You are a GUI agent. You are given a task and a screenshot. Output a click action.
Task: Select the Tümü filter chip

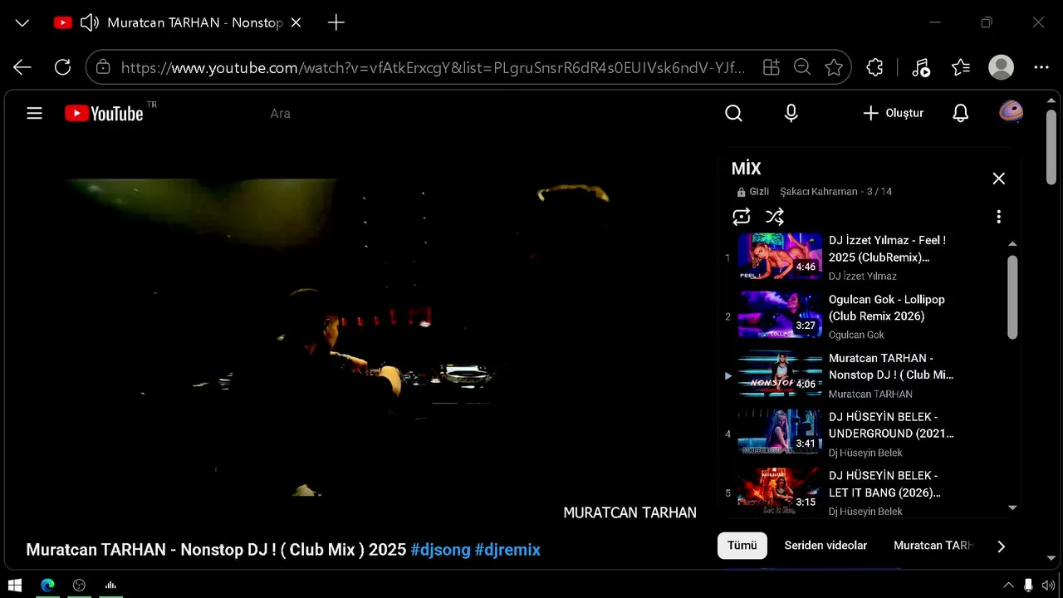click(x=742, y=546)
